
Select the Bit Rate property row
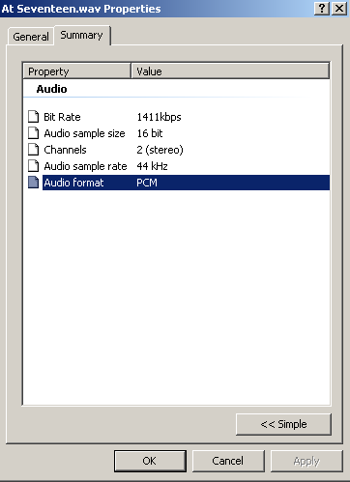pos(179,117)
